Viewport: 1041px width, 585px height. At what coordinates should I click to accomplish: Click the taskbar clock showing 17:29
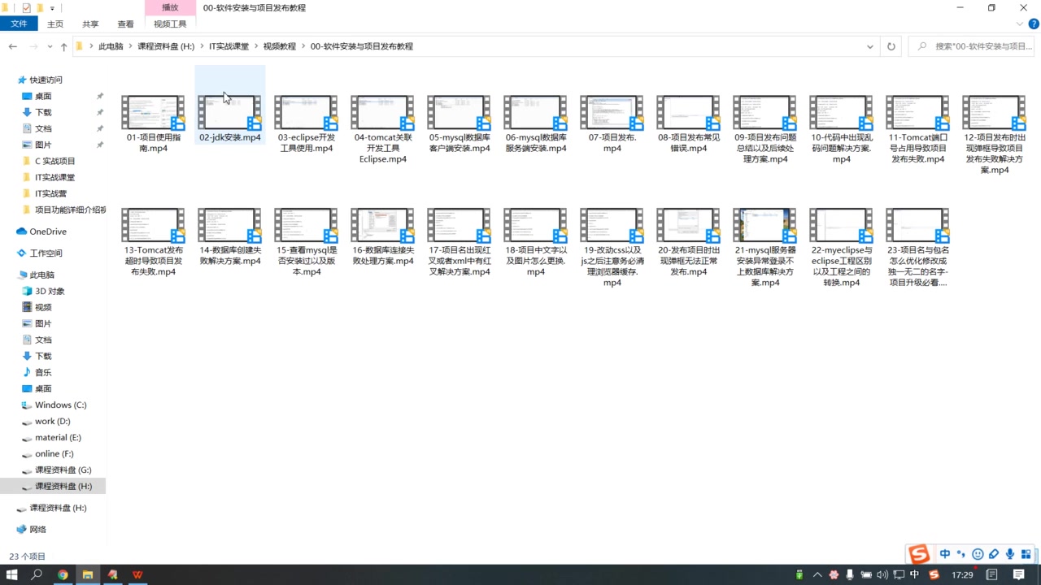[962, 574]
